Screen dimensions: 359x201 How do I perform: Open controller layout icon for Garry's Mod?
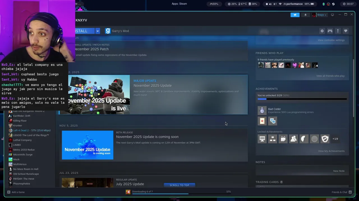pos(330,31)
